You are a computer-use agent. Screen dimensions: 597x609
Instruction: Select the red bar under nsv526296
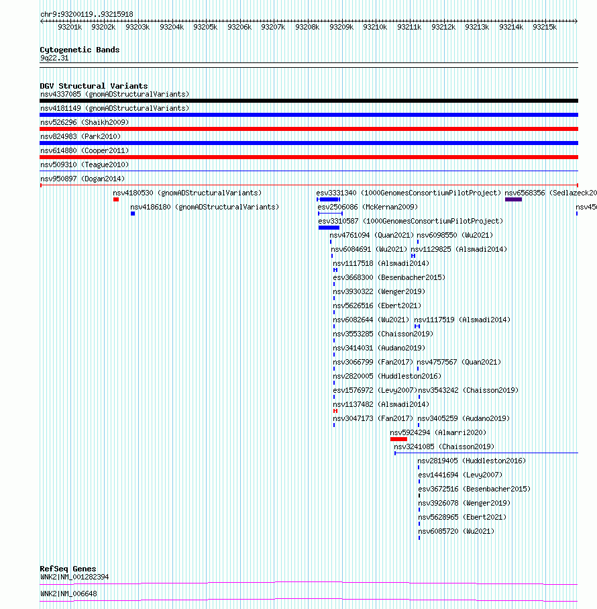click(x=309, y=129)
